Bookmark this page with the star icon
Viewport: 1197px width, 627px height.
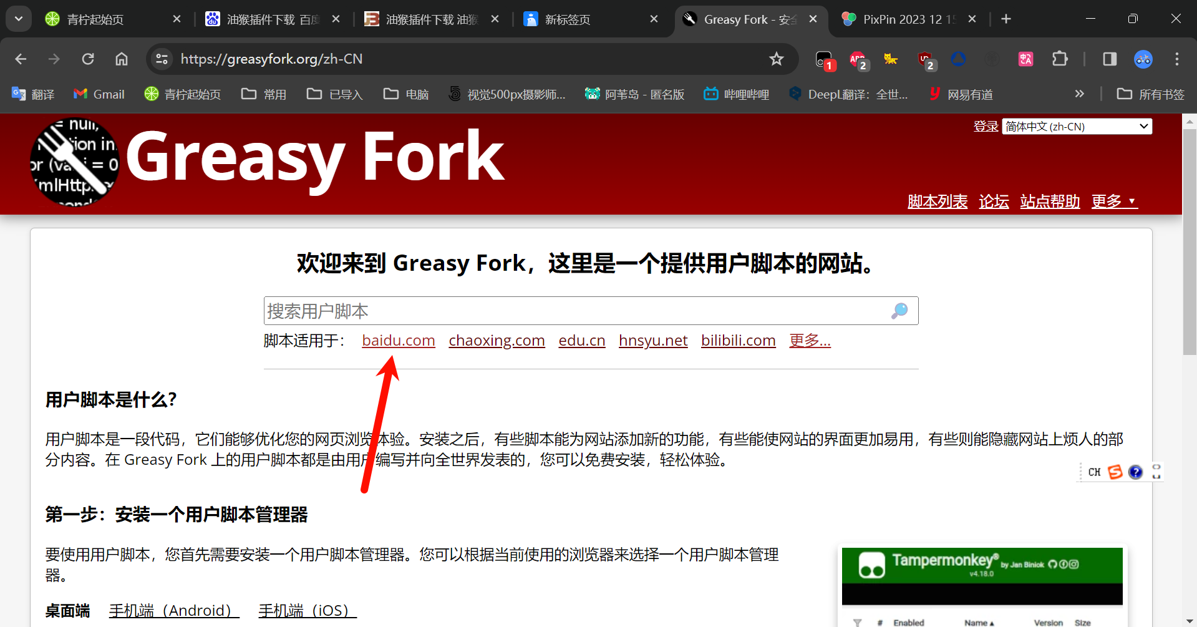776,59
